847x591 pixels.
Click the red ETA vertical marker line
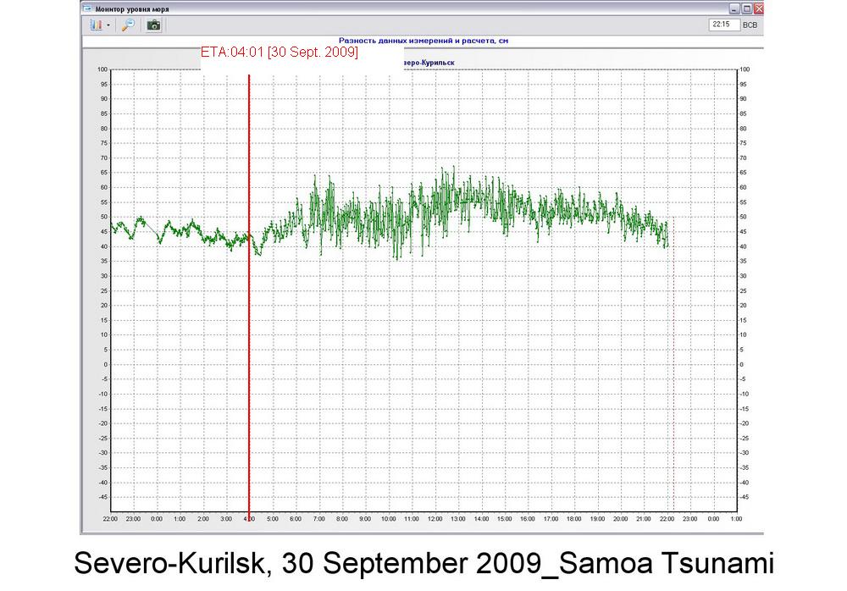(249, 339)
